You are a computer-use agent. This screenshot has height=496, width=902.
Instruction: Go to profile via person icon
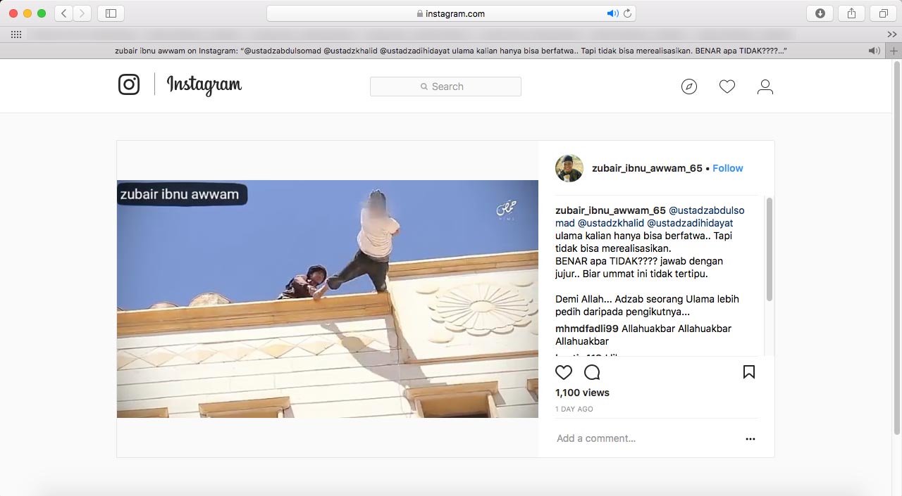coord(765,87)
